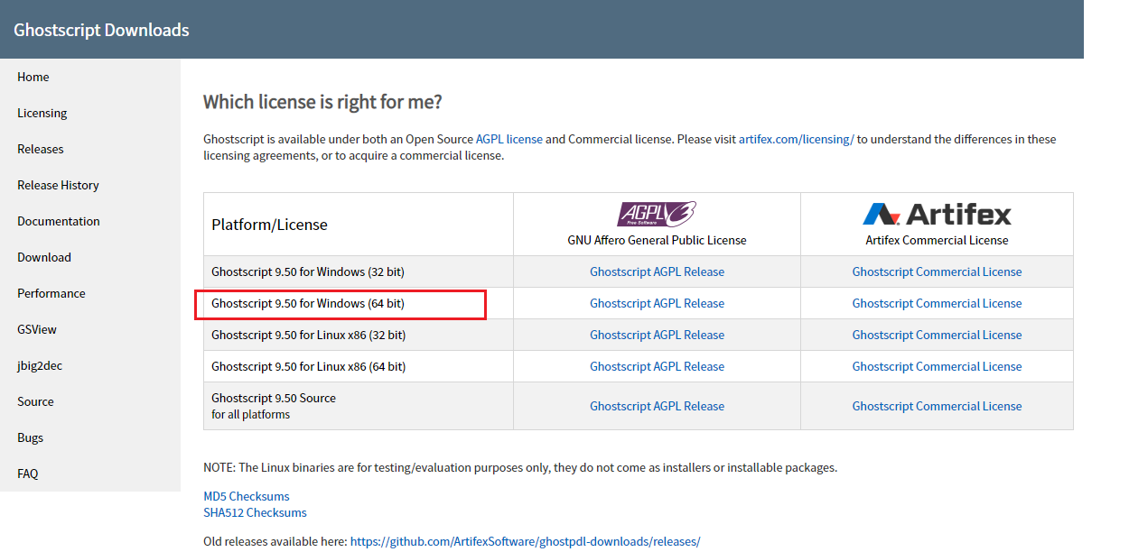Click the Artifex logo
Viewport: 1129px width, 552px height.
click(937, 214)
